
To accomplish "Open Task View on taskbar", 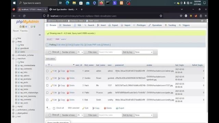I will pyautogui.click(x=61, y=3).
